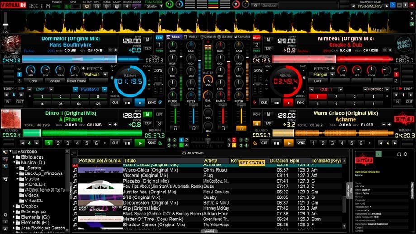Click CUE on the Mirabeau deck
This screenshot has height=234, width=416.
coord(264,103)
